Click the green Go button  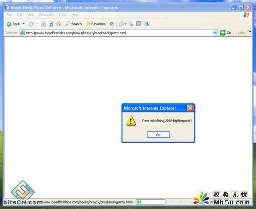point(226,33)
